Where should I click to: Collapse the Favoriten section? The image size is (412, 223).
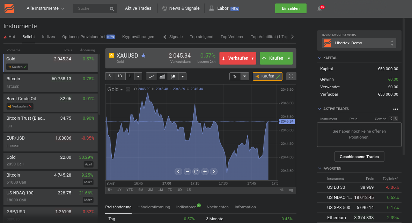coord(319,168)
